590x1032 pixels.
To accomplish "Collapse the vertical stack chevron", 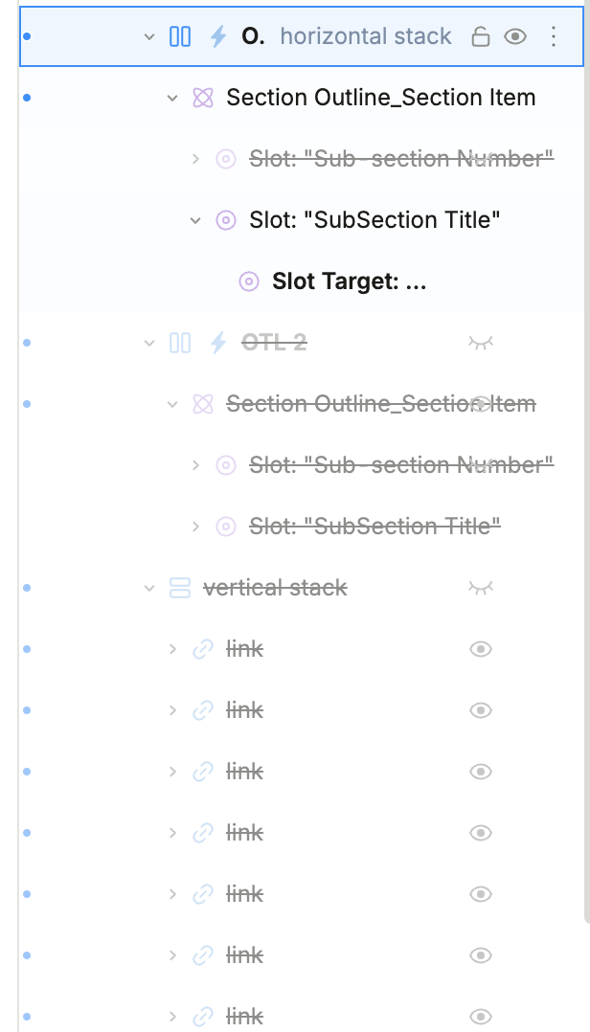I will pos(148,588).
